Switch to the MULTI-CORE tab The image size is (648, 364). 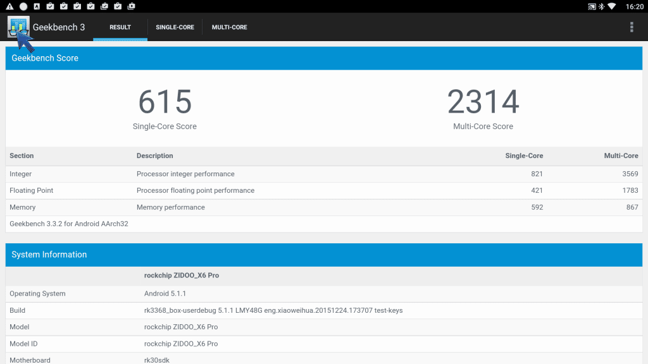[x=229, y=27]
